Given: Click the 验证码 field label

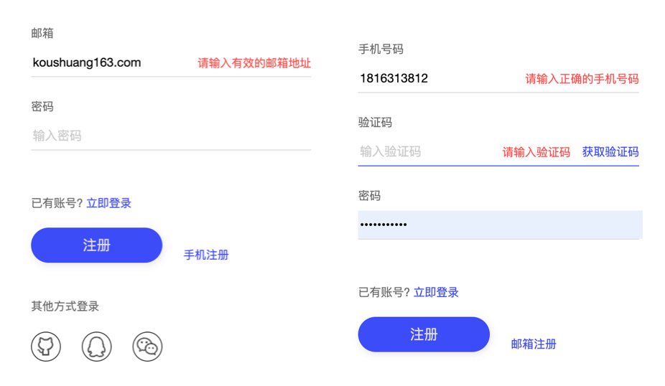Looking at the screenshot, I should click(375, 123).
